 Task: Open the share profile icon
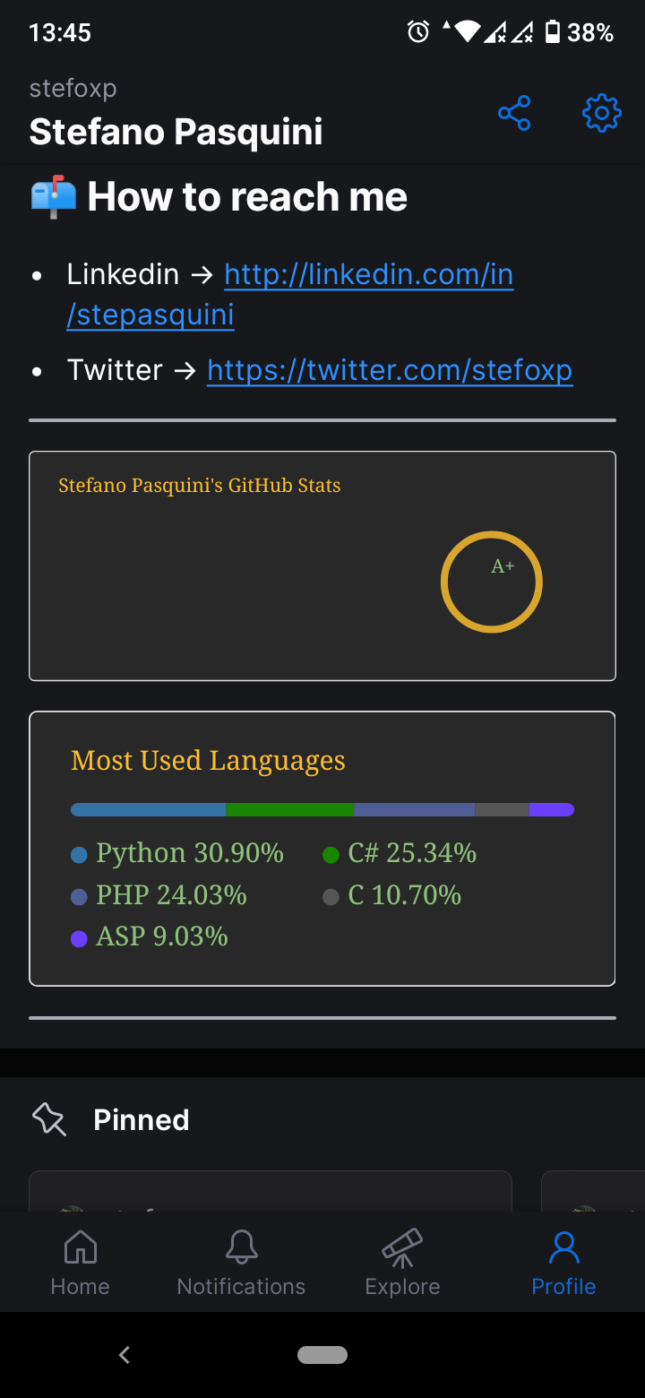514,112
